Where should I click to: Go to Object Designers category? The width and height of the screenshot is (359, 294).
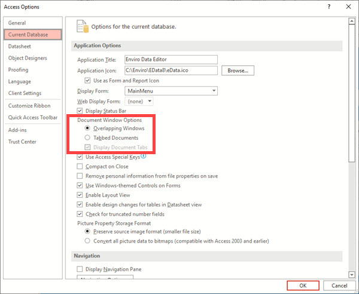(x=33, y=58)
